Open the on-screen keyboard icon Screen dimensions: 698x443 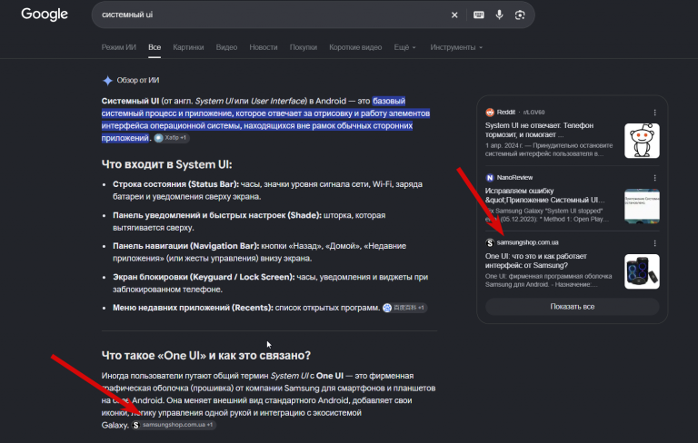click(x=479, y=15)
